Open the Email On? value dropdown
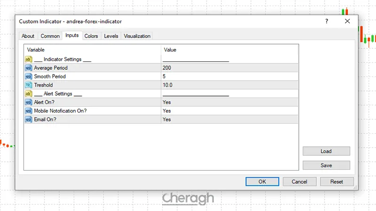This screenshot has width=376, height=211. pyautogui.click(x=166, y=120)
